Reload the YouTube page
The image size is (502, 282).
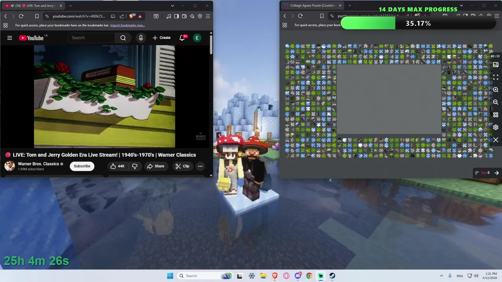click(21, 16)
